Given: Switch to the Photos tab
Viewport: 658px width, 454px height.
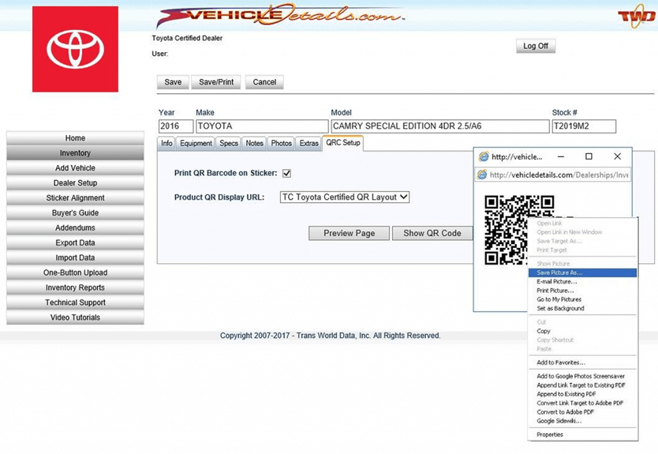Looking at the screenshot, I should pyautogui.click(x=280, y=143).
